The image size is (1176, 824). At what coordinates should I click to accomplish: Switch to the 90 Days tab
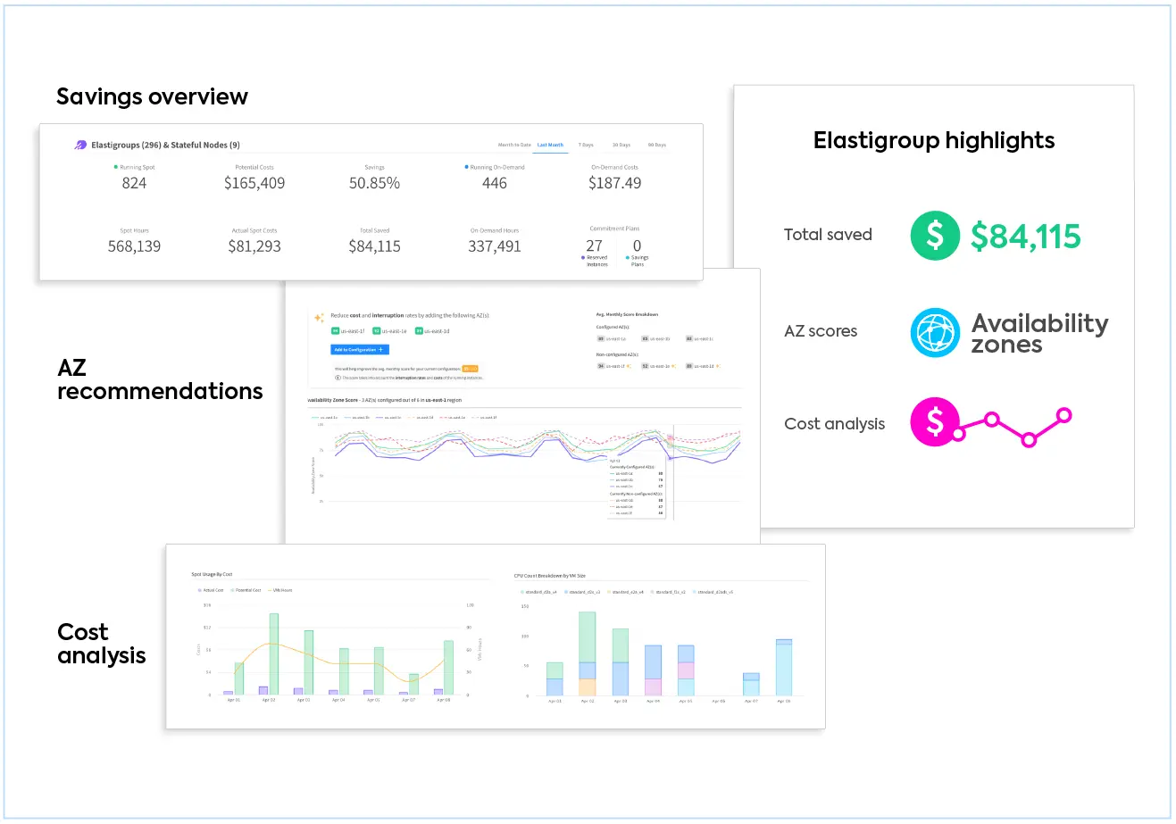657,145
